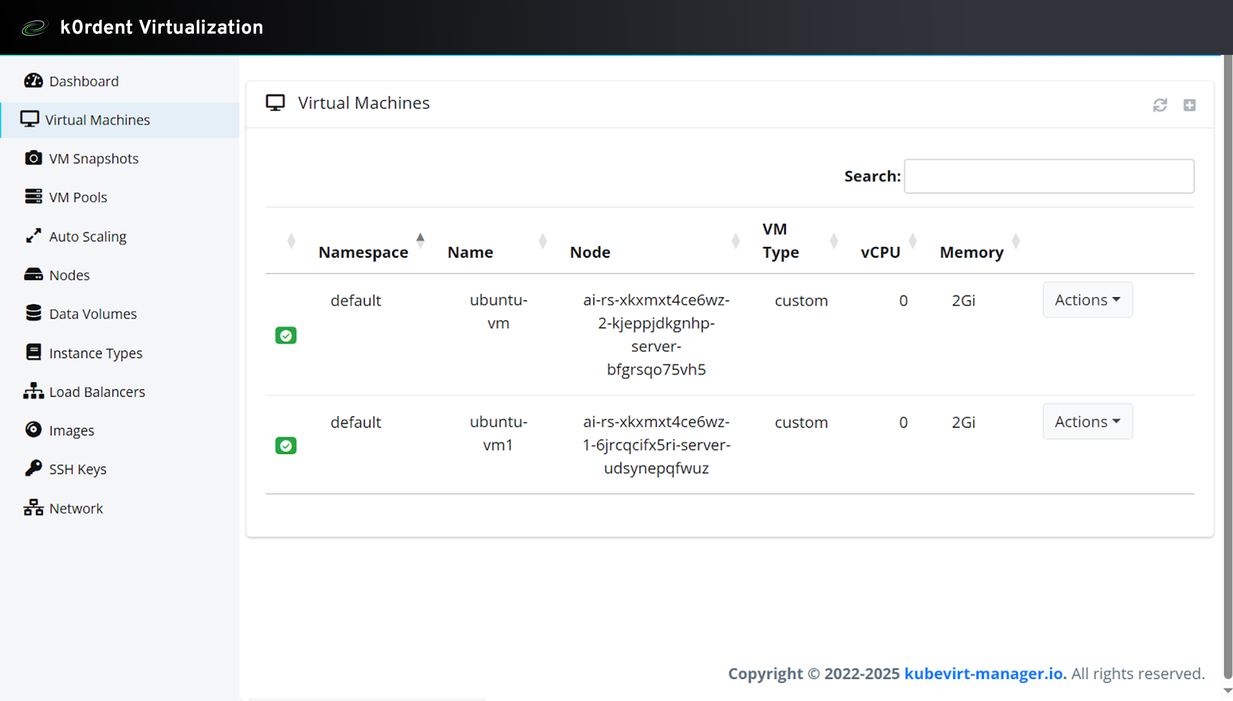Click green status indicator for ubuntu-vm1
The image size is (1233, 701).
point(285,445)
